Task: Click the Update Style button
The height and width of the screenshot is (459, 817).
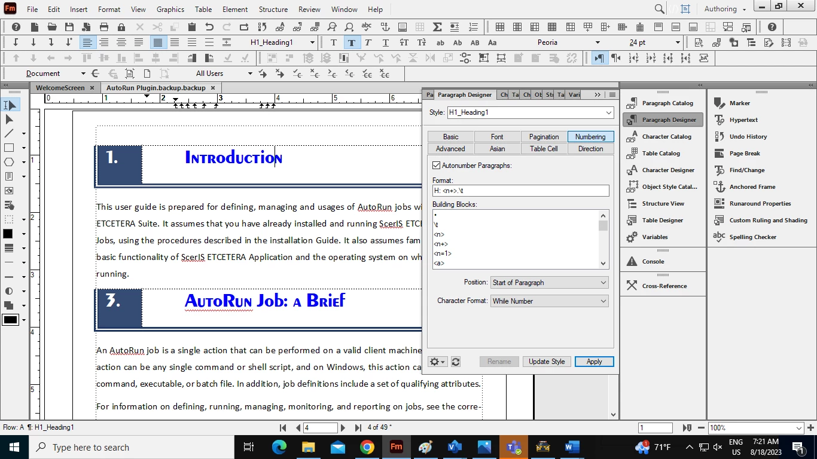Action: point(547,362)
